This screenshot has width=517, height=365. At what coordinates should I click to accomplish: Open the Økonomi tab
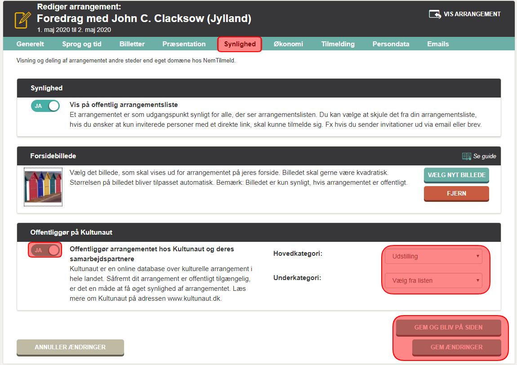[x=288, y=44]
